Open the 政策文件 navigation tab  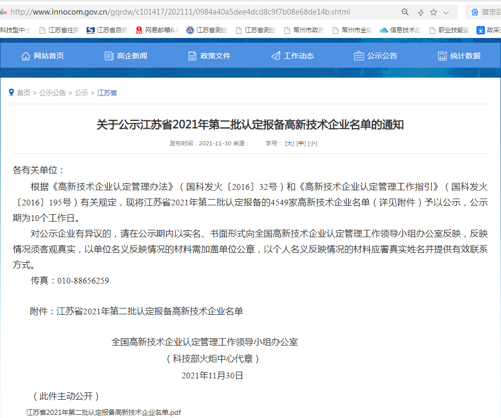[x=209, y=56]
